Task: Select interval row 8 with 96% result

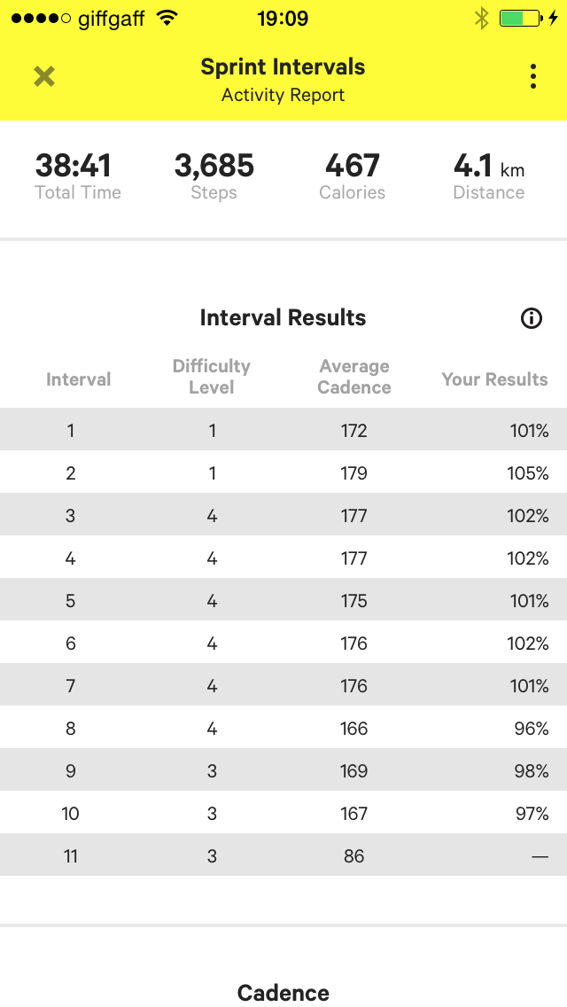Action: (283, 729)
